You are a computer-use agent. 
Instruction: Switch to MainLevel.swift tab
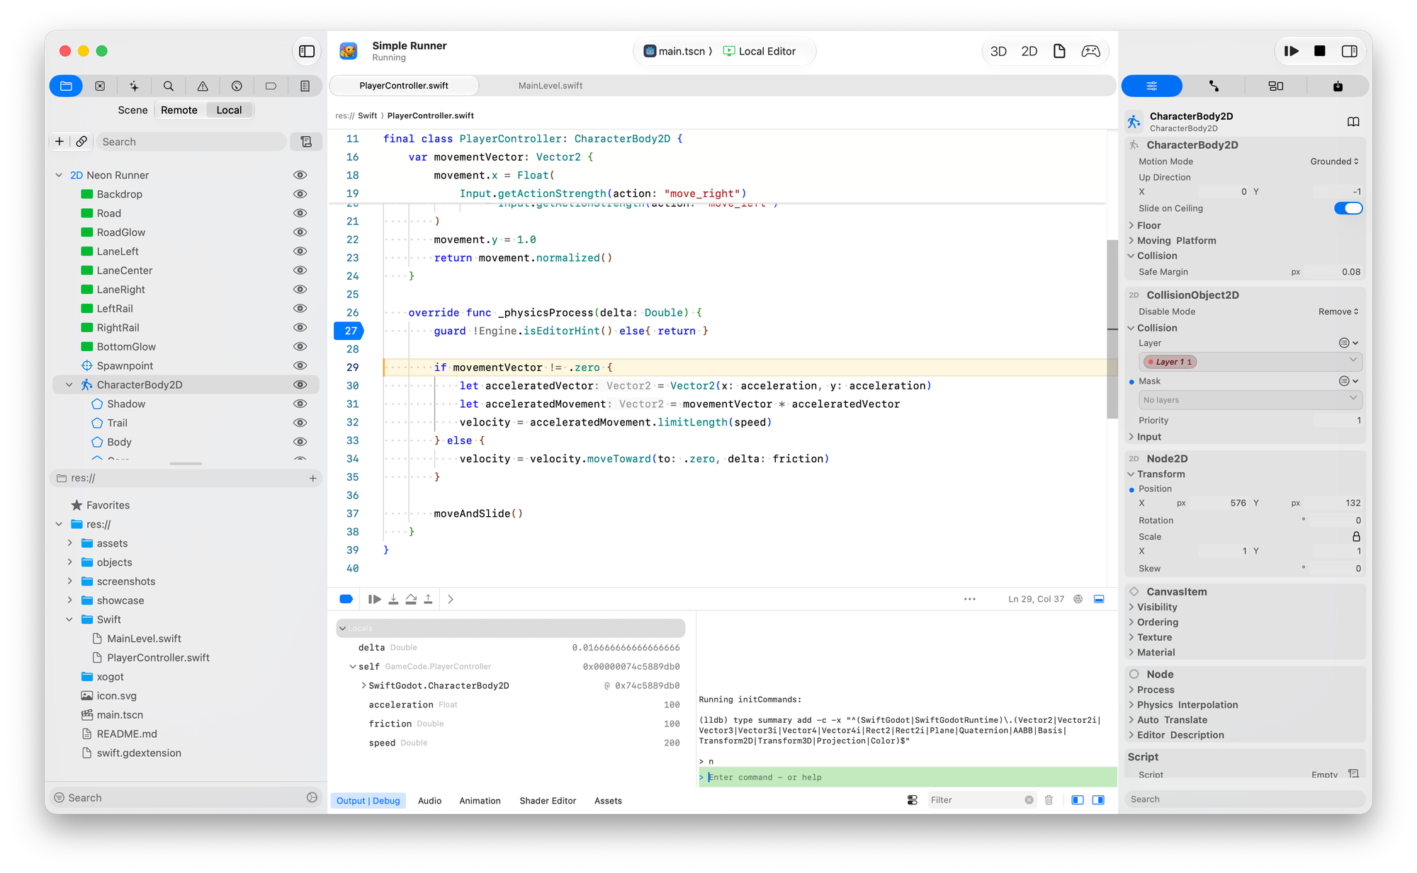tap(551, 86)
